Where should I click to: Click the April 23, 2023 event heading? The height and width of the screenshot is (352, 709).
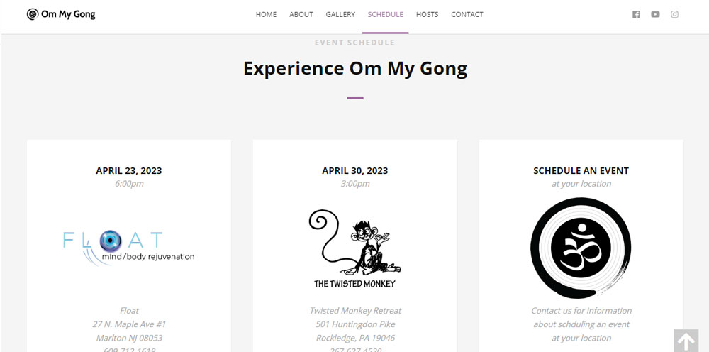pos(129,170)
